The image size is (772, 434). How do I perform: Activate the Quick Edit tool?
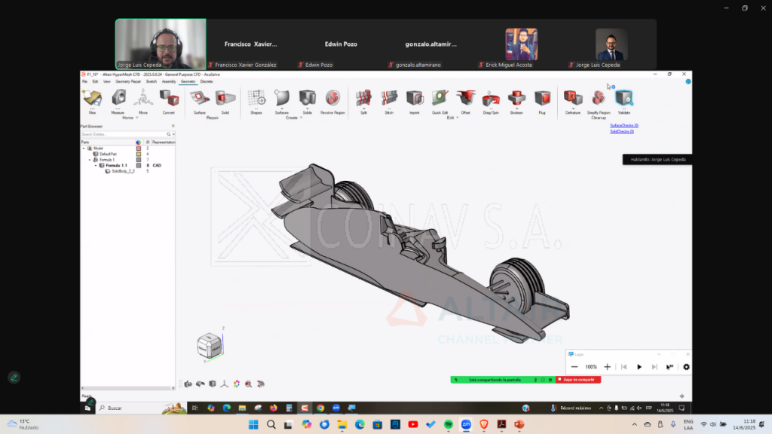(x=440, y=99)
